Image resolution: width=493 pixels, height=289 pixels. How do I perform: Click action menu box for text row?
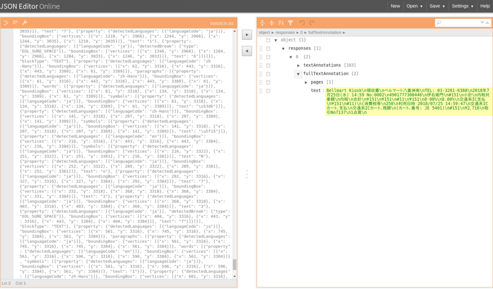pos(268,91)
